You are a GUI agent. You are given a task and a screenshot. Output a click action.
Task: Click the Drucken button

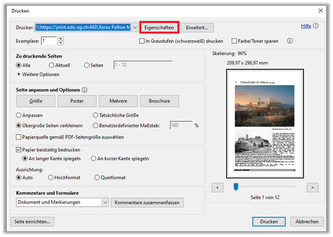pyautogui.click(x=269, y=222)
